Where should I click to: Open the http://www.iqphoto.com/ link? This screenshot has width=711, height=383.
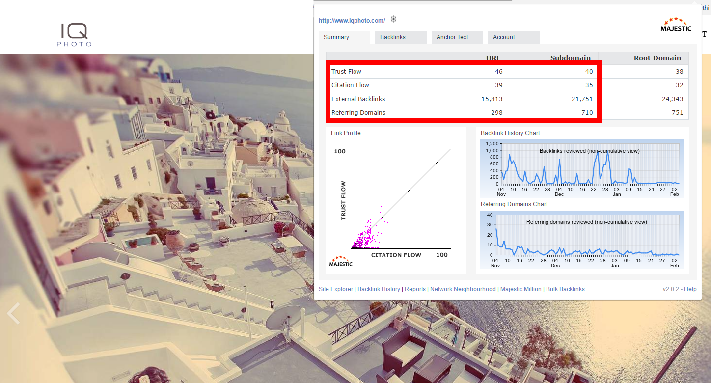pyautogui.click(x=352, y=21)
